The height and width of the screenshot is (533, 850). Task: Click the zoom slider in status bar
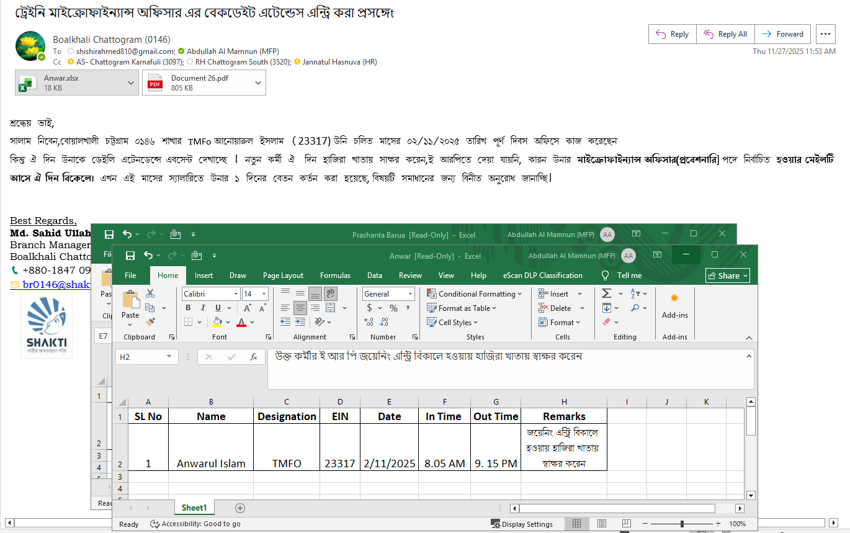click(682, 524)
